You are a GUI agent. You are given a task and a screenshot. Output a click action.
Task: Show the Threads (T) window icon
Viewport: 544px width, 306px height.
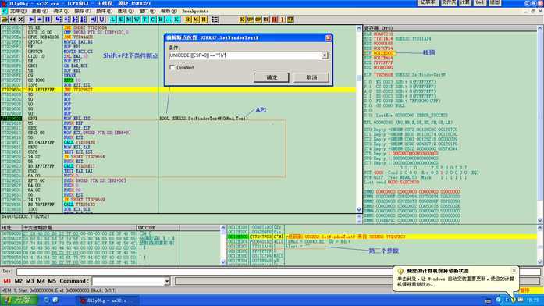tap(144, 20)
